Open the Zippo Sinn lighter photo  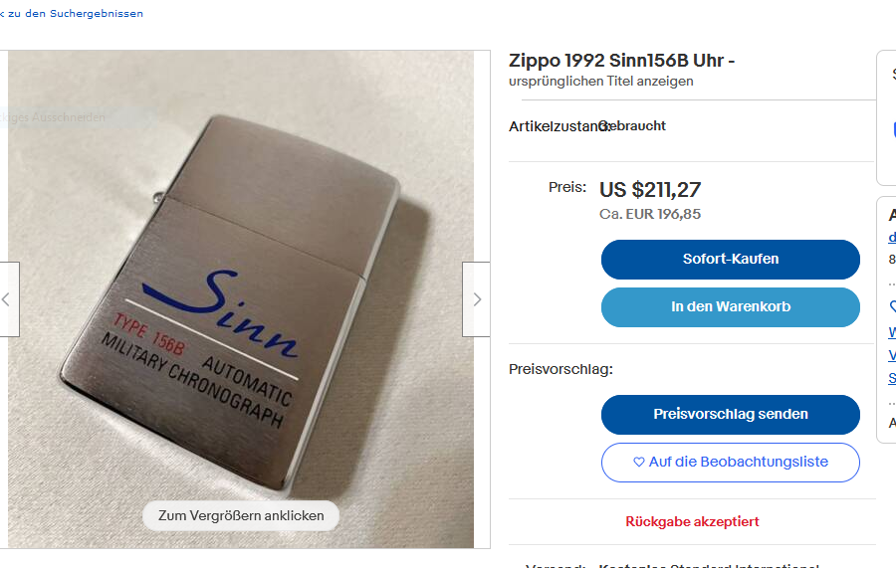pyautogui.click(x=241, y=299)
